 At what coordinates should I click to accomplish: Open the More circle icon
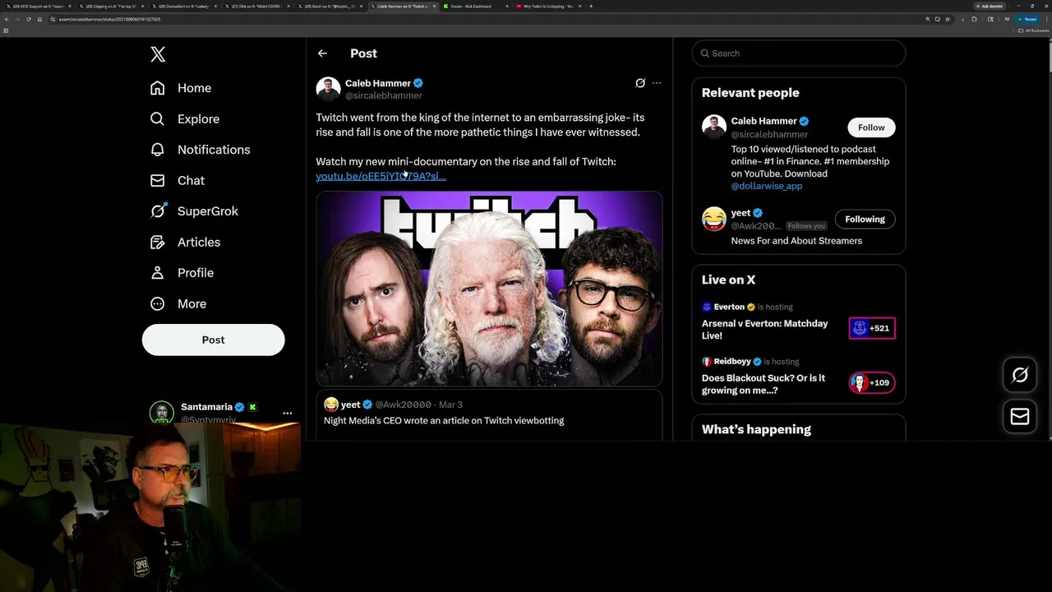click(158, 303)
